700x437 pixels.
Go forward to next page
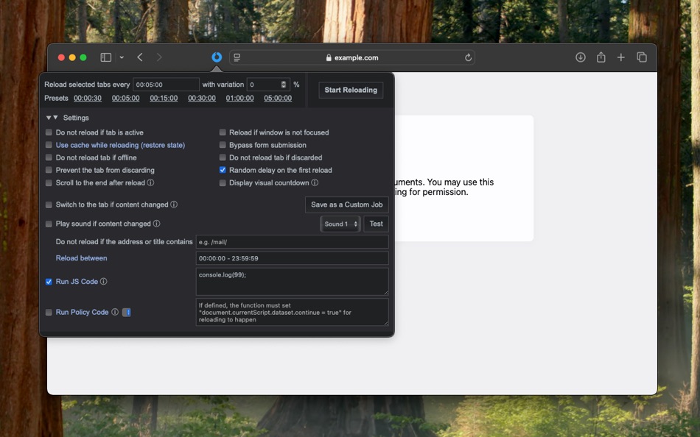pyautogui.click(x=159, y=57)
